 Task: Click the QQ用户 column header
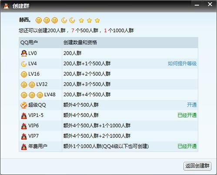pyautogui.click(x=29, y=42)
